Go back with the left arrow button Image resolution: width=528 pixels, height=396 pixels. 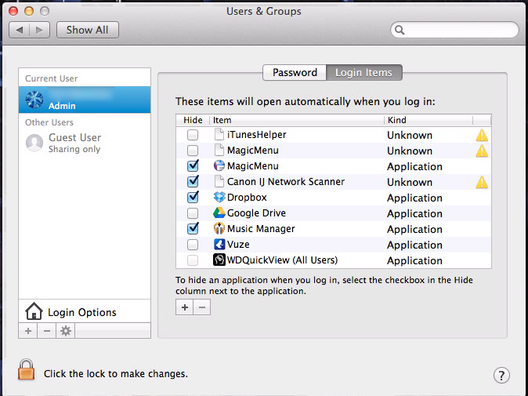tap(20, 30)
